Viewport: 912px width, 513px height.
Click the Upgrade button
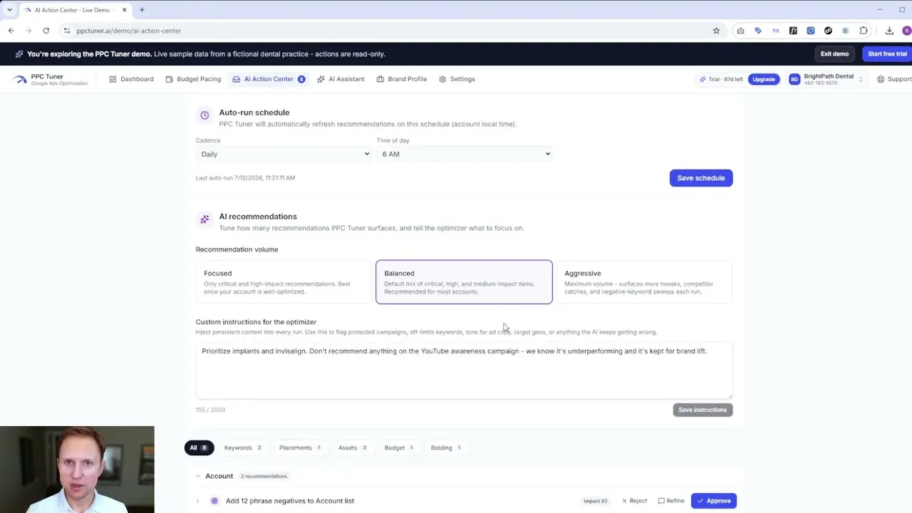point(764,79)
